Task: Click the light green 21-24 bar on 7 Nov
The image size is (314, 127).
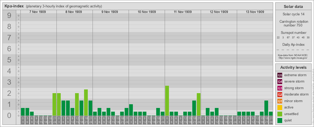Action: pos(54,104)
